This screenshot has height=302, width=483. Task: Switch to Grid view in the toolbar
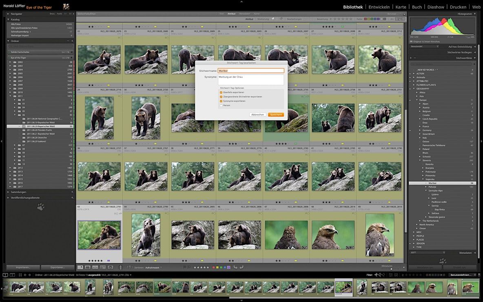pos(80,267)
